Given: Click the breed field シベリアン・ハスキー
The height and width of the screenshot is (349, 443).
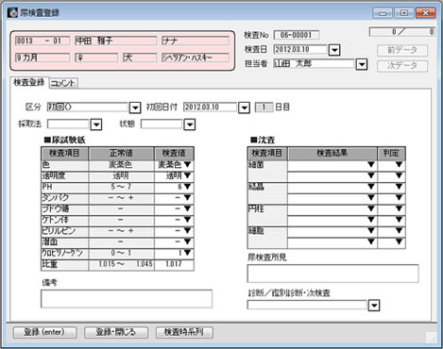Looking at the screenshot, I should (196, 58).
